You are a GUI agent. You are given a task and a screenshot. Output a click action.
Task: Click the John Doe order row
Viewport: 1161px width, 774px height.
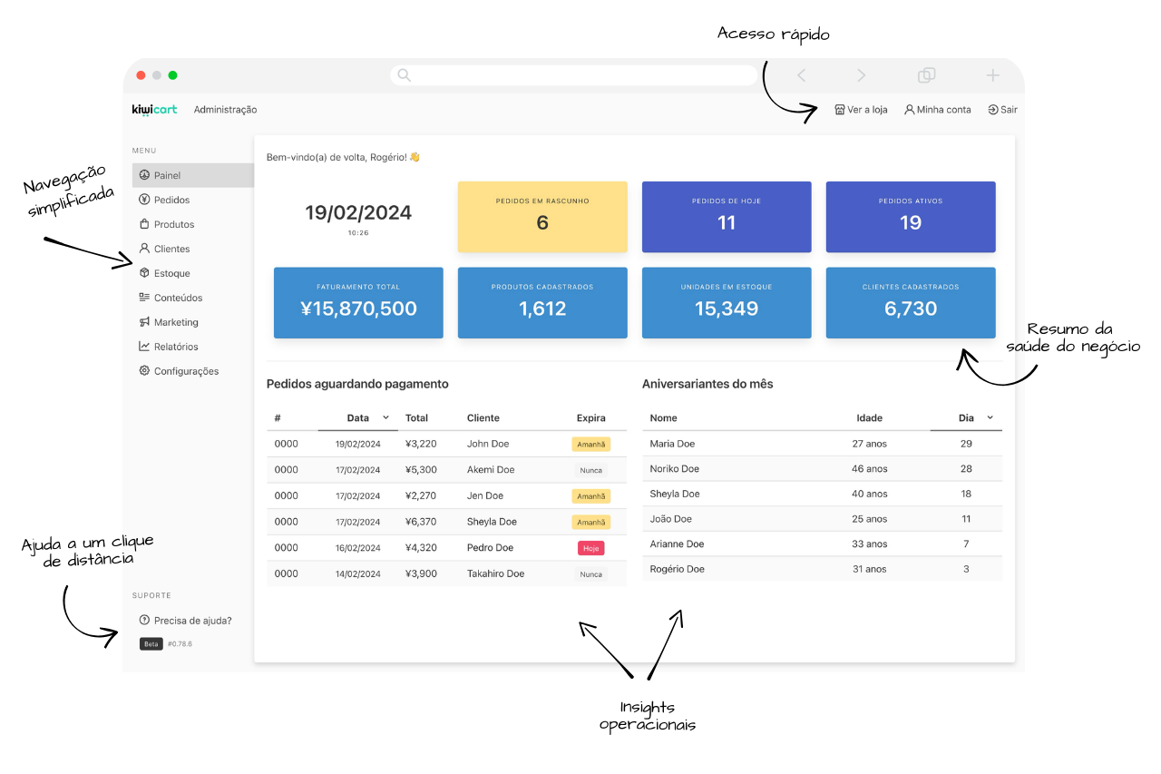pos(446,444)
